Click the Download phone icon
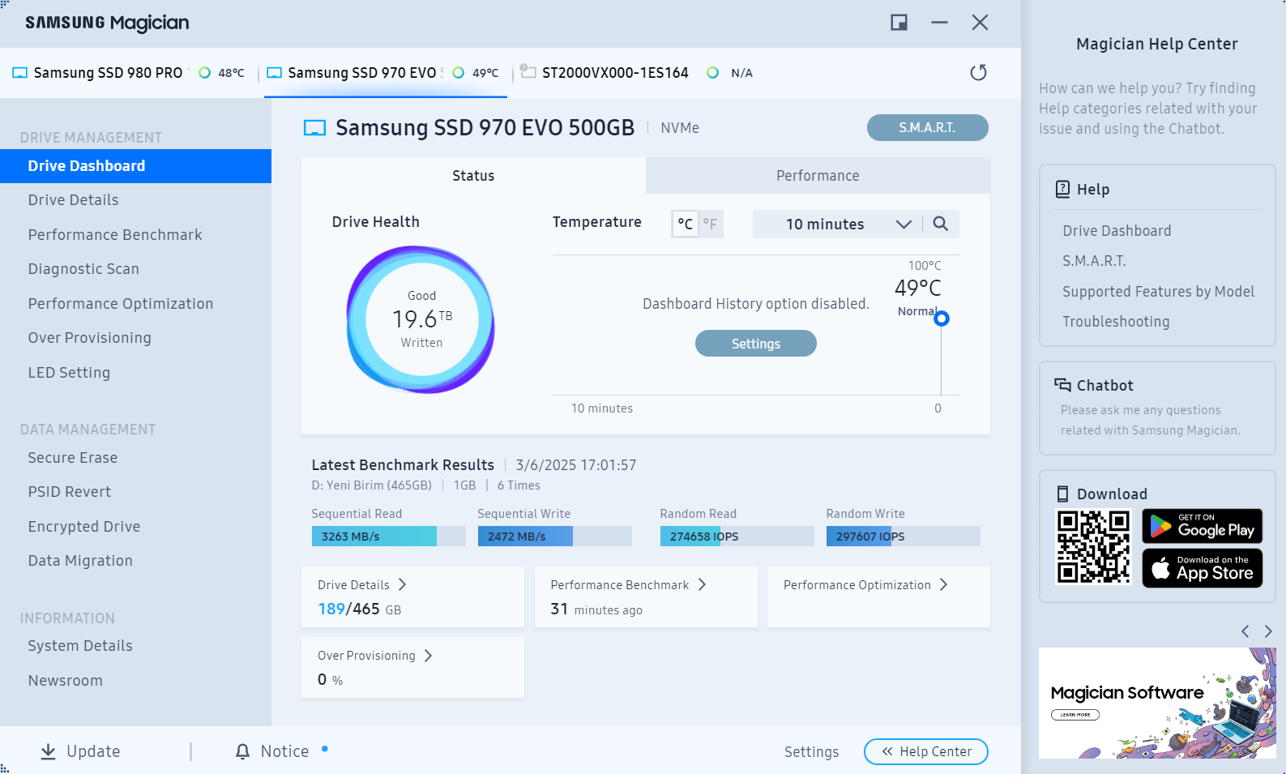 [x=1062, y=494]
